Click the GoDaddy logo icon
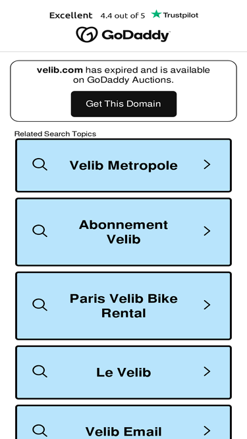 click(87, 34)
